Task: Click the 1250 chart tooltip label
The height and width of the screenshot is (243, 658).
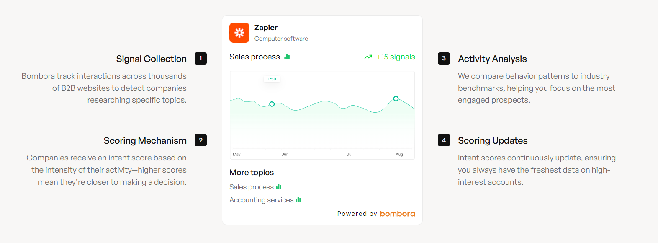Action: point(272,79)
